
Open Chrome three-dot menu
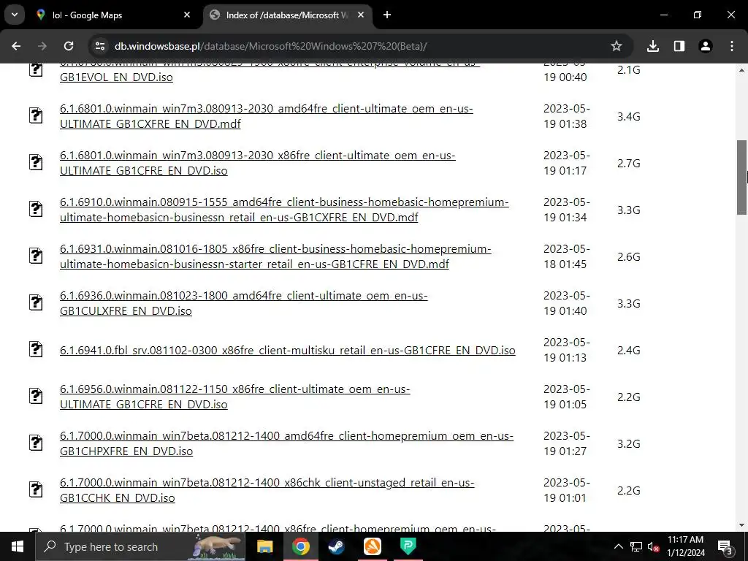tap(732, 46)
